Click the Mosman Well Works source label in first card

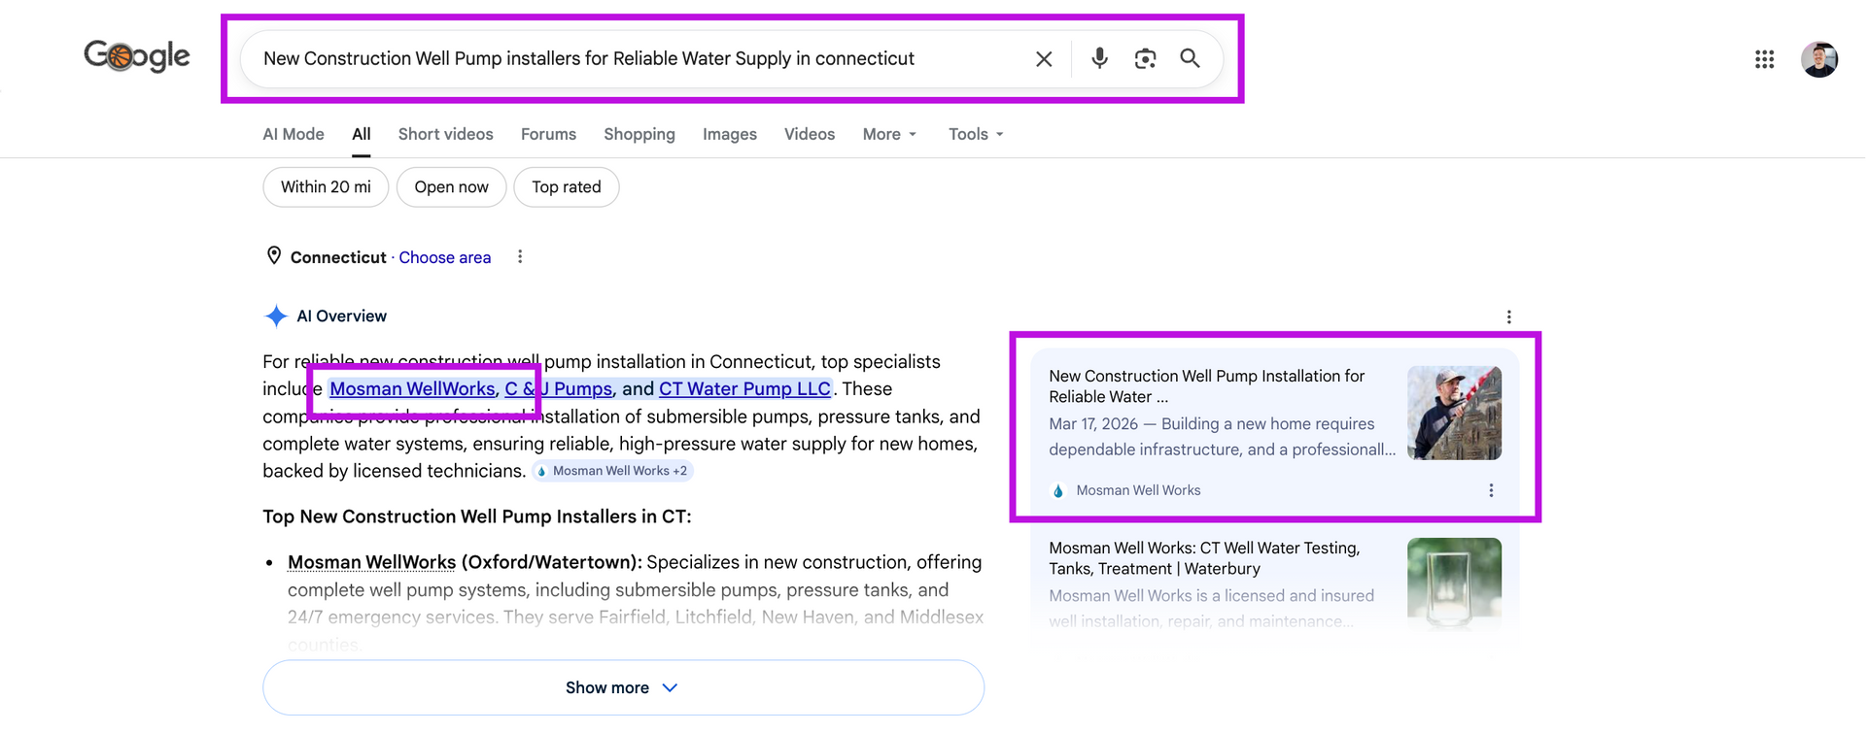(x=1138, y=490)
